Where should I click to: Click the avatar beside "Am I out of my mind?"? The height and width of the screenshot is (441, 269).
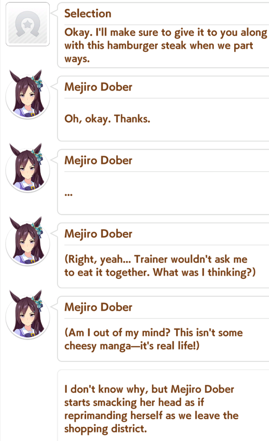(x=28, y=314)
